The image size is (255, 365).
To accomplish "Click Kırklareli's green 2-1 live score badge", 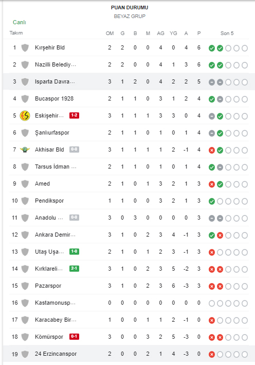I will [75, 269].
